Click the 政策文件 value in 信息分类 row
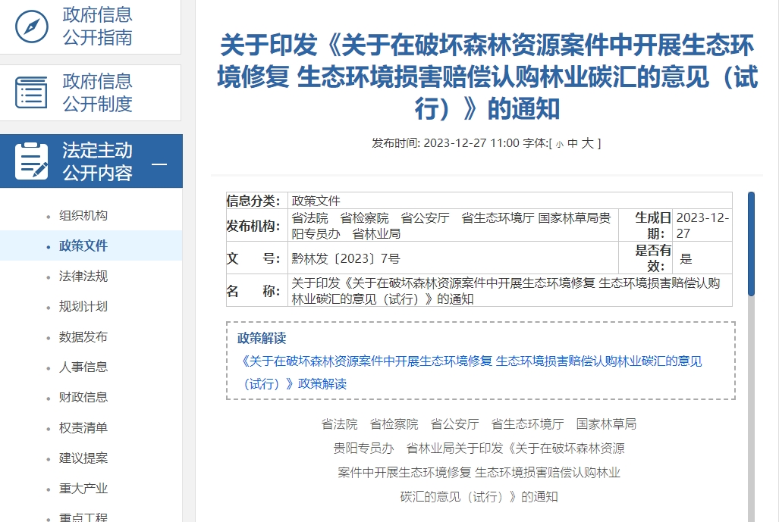The width and height of the screenshot is (779, 522). pos(316,201)
